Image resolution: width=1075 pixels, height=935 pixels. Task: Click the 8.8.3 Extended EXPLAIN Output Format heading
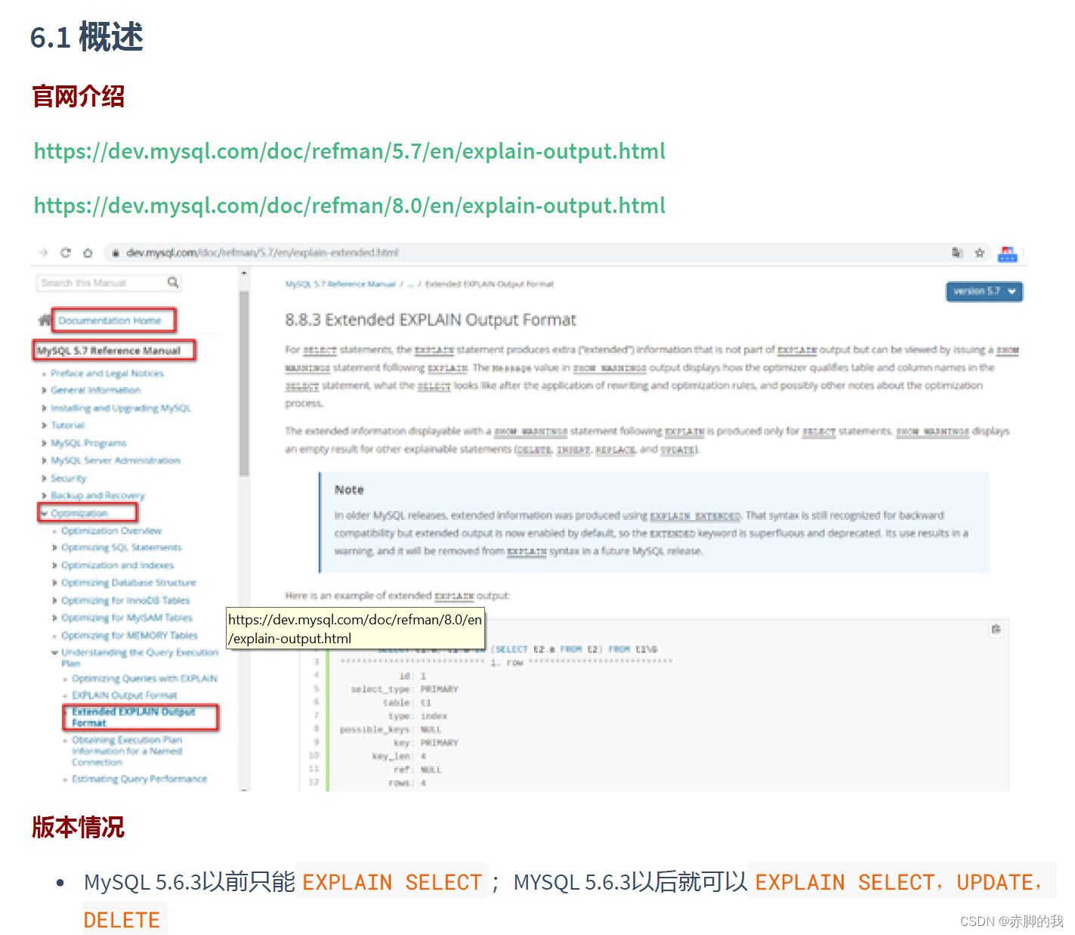pos(431,320)
